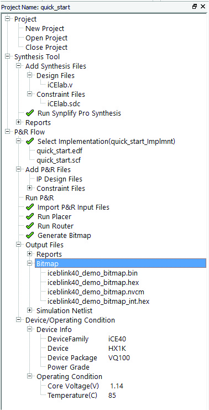
Task: Collapse the Bitmap output folder
Action: pos(29,263)
